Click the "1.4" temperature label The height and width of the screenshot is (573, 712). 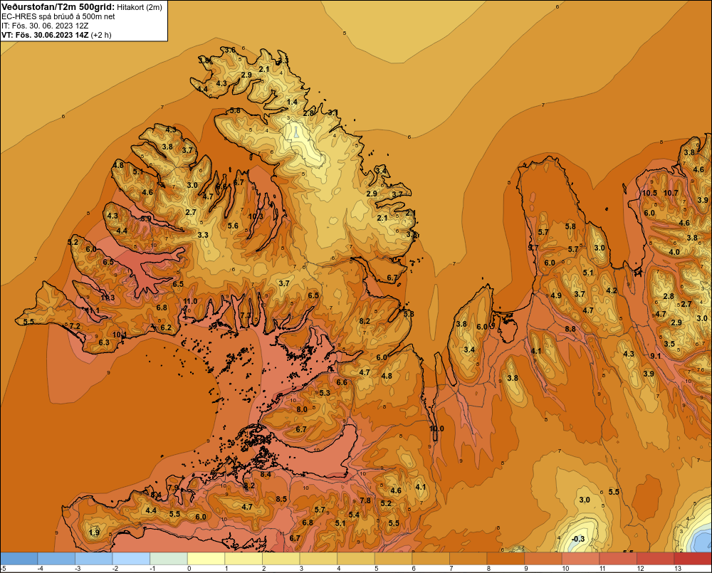(x=292, y=102)
